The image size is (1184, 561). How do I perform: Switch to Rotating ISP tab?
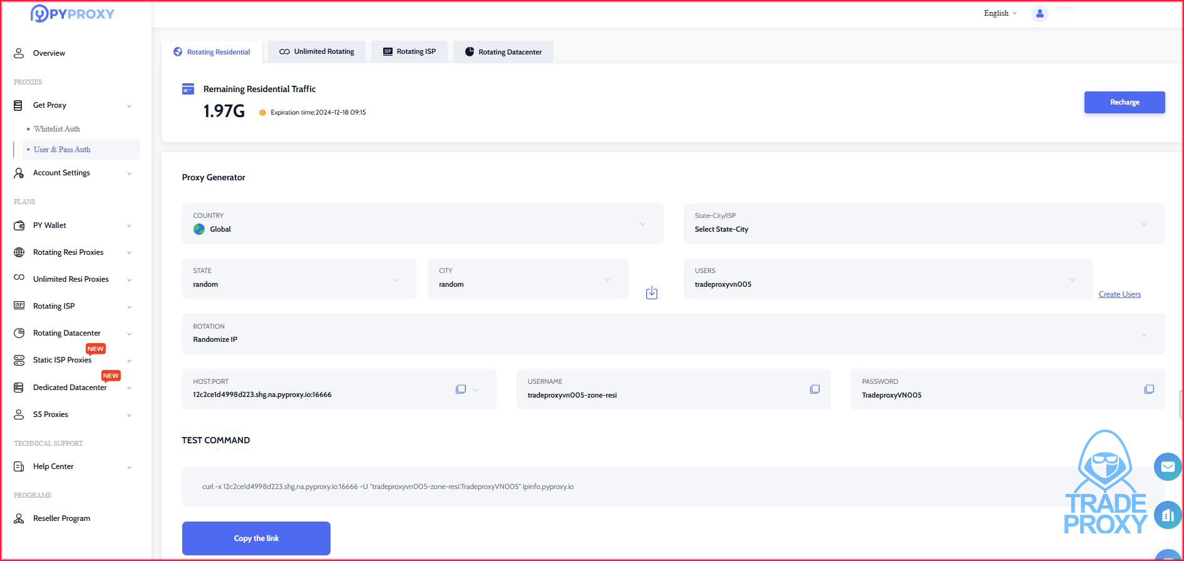pos(409,52)
